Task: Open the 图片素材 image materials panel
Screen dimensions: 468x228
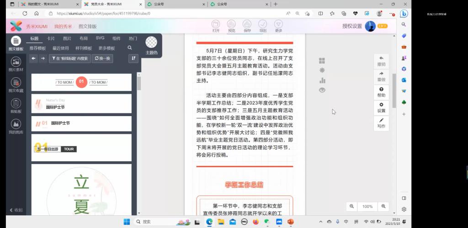Action: pos(16,64)
